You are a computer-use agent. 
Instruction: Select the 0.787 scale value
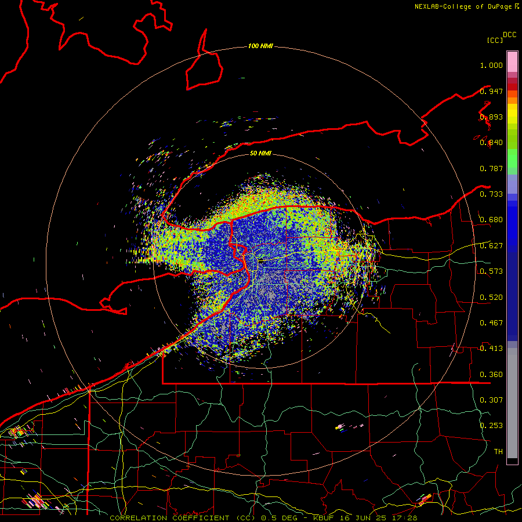491,168
